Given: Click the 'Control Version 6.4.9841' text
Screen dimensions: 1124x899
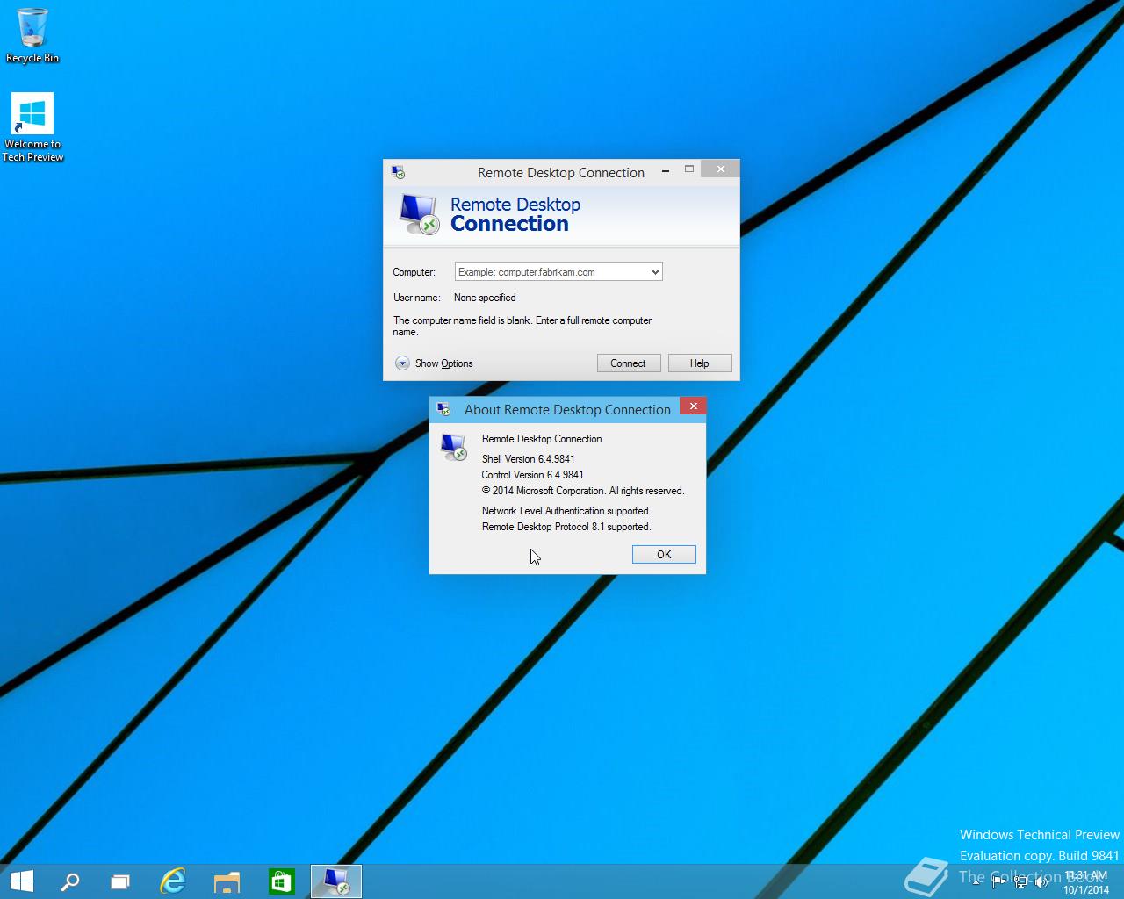Looking at the screenshot, I should point(532,475).
